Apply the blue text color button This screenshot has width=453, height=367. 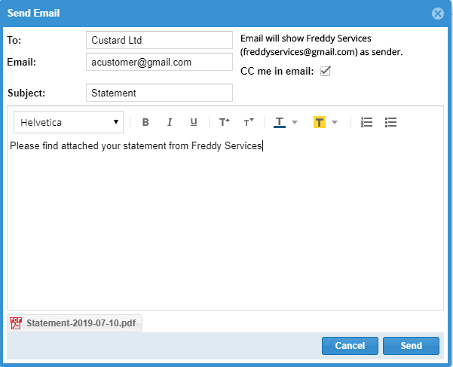280,122
